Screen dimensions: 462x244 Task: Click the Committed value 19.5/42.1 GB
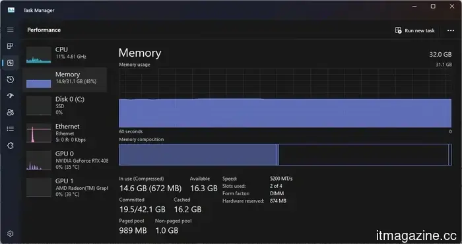point(143,210)
